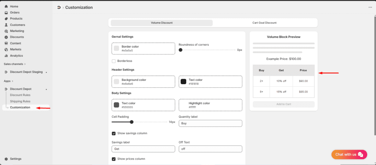This screenshot has height=165, width=376.
Task: Switch to Cart Goal Discount tab
Action: [264, 23]
